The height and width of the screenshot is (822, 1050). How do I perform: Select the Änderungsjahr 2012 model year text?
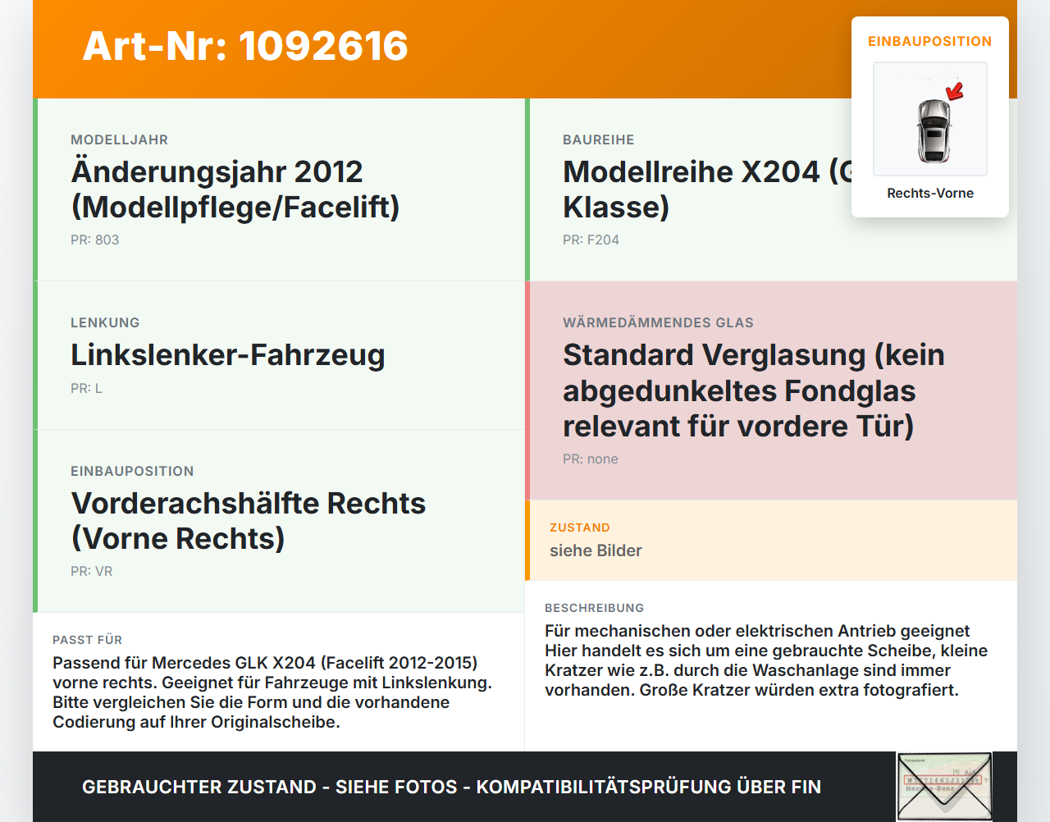(x=235, y=190)
